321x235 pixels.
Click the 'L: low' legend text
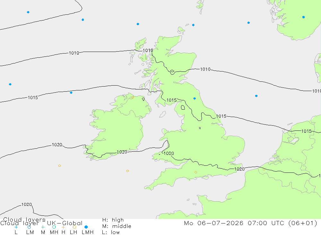[111, 232]
